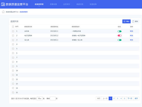This screenshot has width=142, height=107.
Task: Click the 增加 (add) button
Action: (x=126, y=21)
